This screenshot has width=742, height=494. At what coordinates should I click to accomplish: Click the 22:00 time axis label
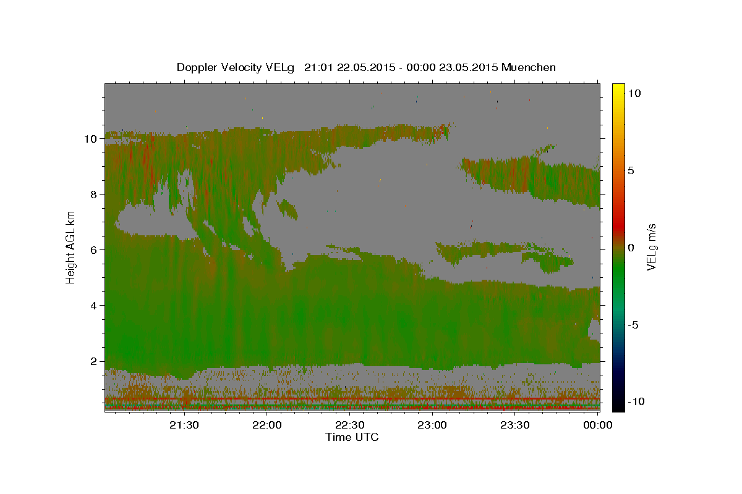(268, 425)
